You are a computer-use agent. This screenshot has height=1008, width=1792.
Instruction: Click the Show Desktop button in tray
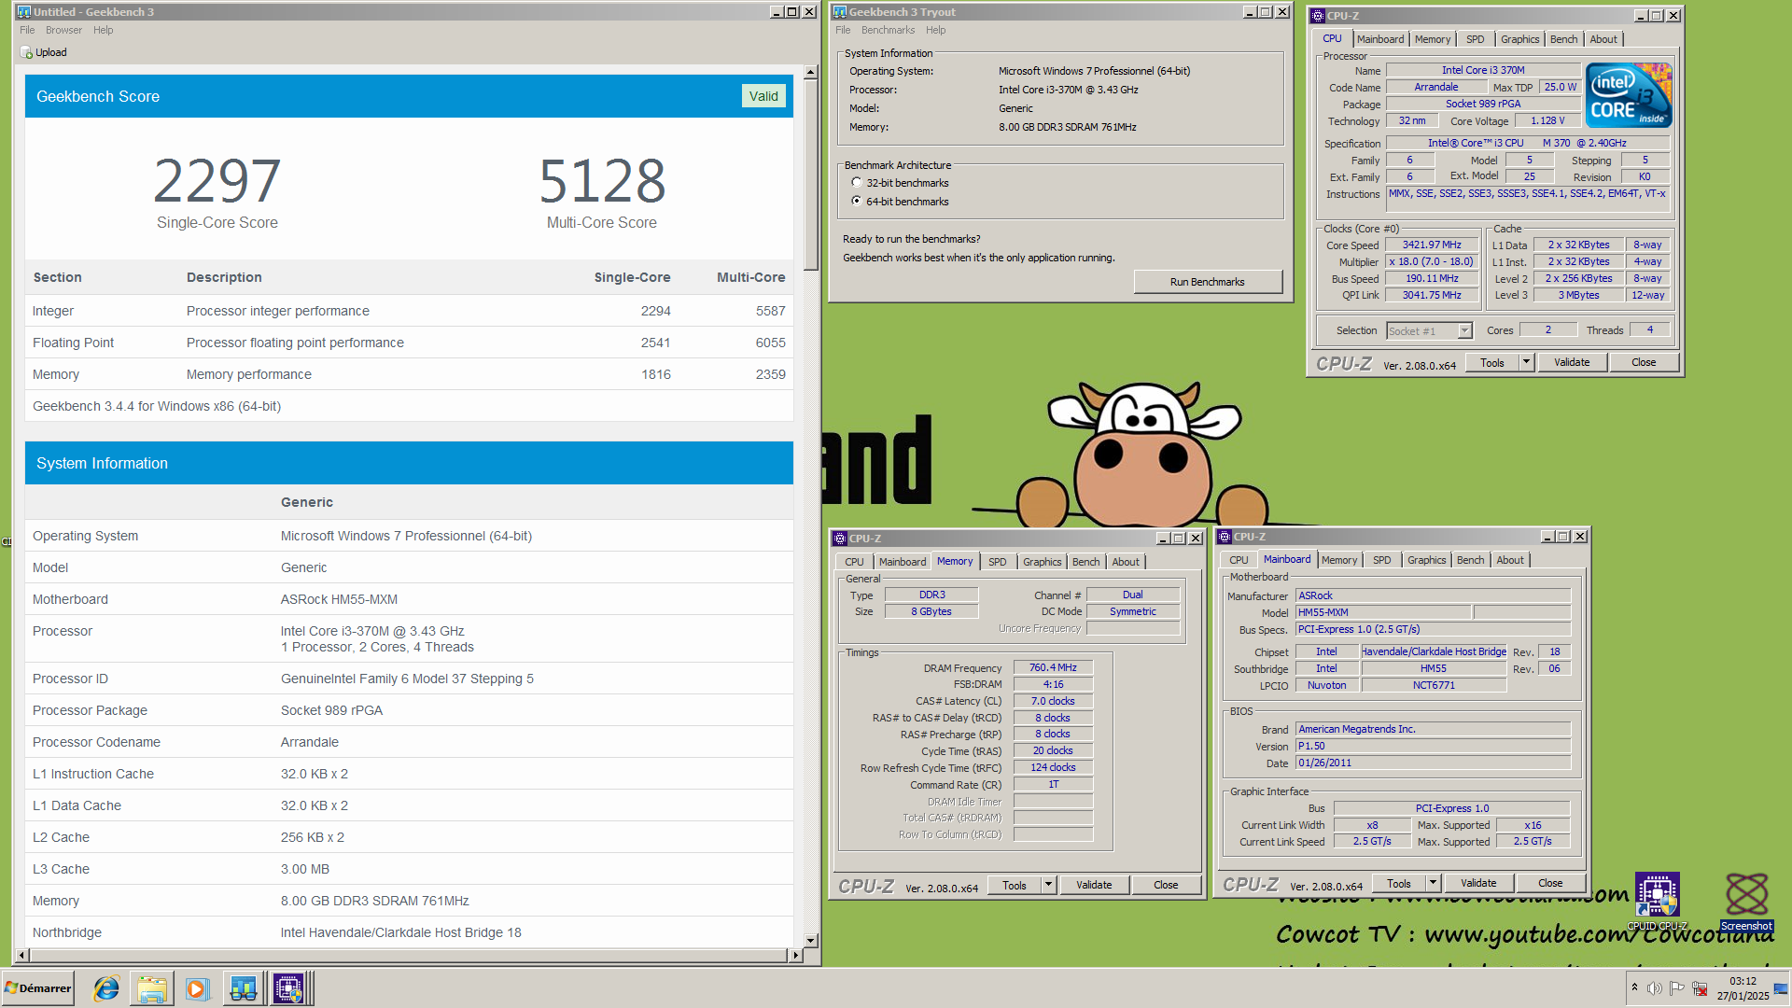click(x=1782, y=988)
